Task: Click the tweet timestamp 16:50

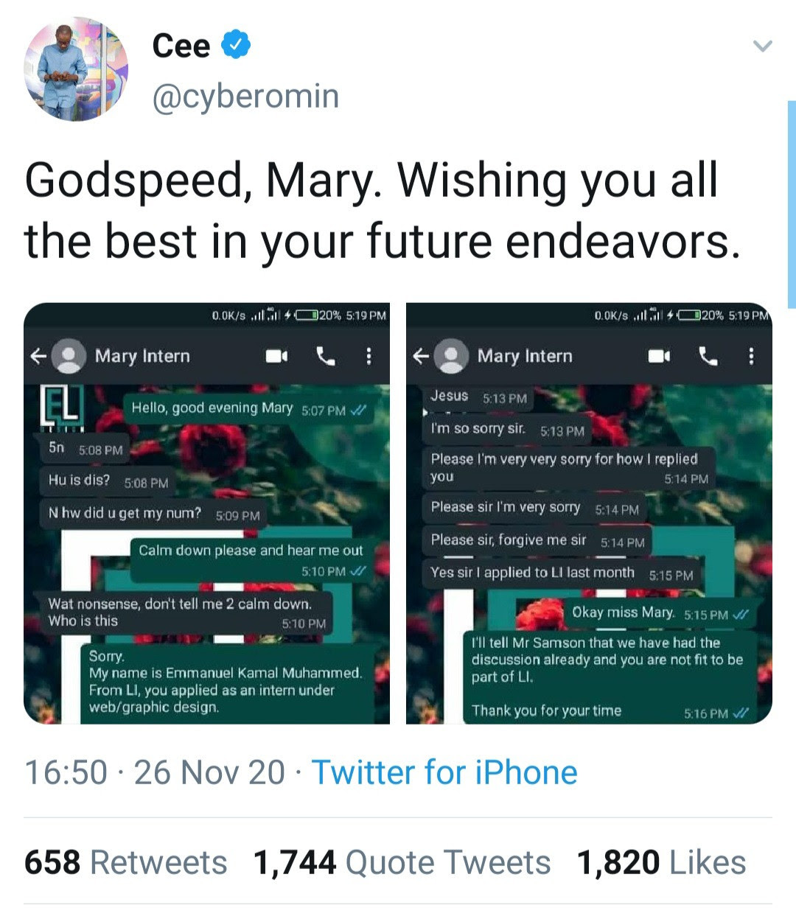Action: 66,772
